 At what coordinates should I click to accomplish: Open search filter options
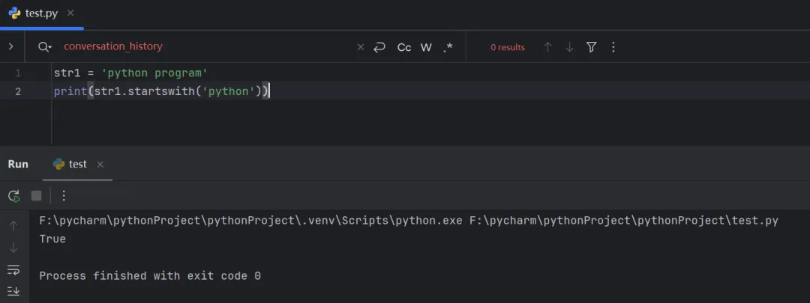(x=591, y=47)
